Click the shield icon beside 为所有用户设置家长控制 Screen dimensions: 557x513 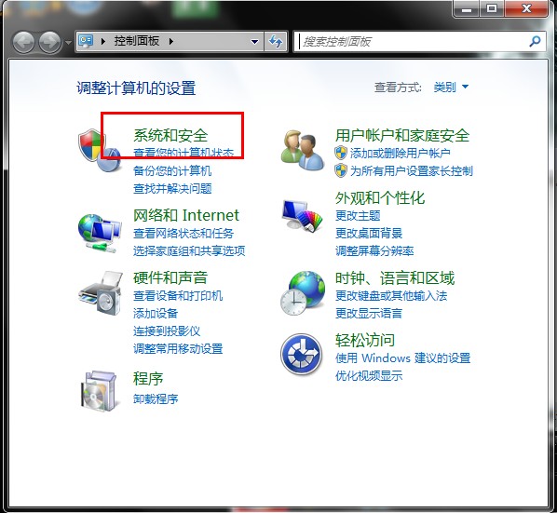341,170
